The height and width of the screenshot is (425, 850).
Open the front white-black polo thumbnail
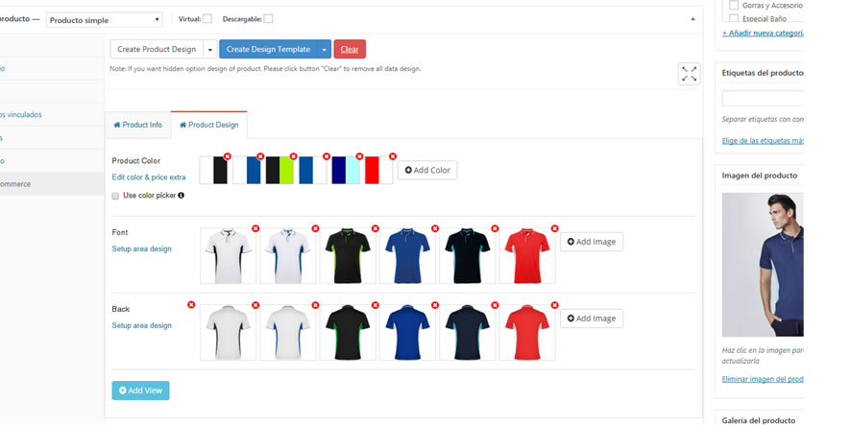228,255
